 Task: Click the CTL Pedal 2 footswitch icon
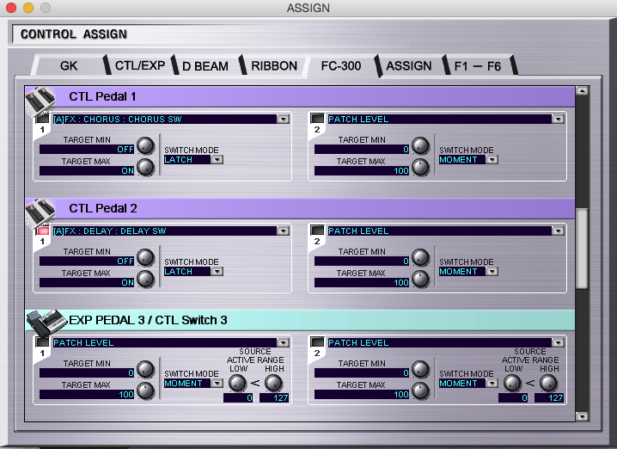point(40,212)
